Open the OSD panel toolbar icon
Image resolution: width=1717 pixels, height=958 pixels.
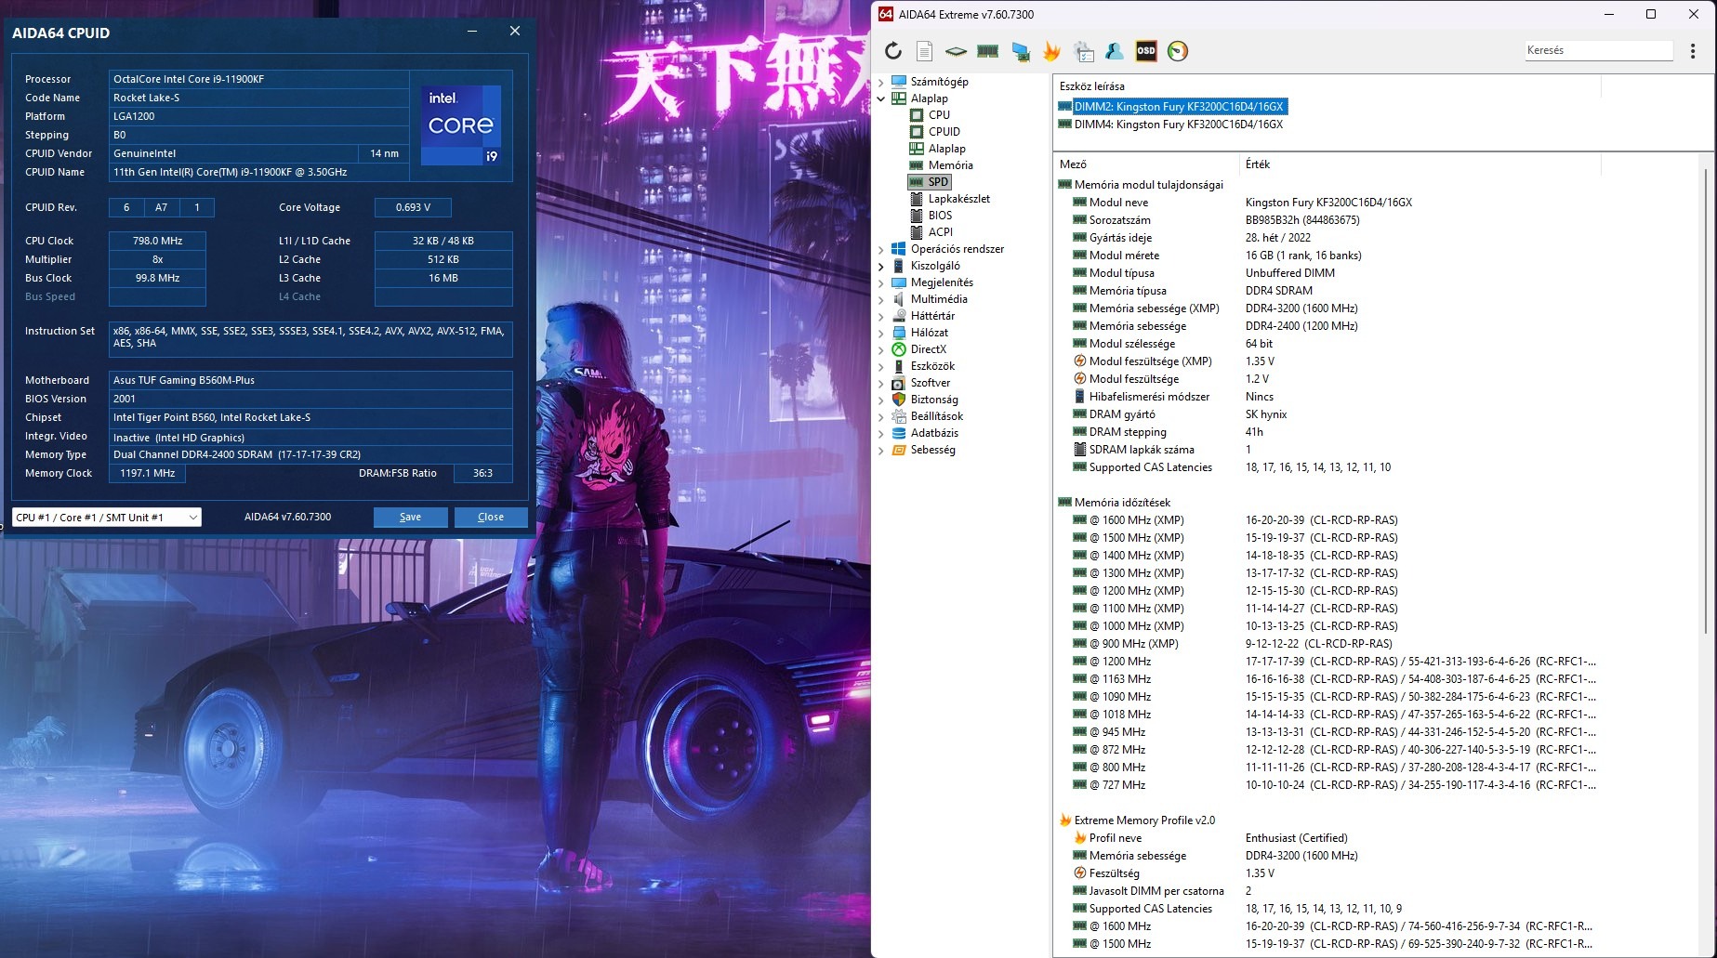click(x=1146, y=51)
